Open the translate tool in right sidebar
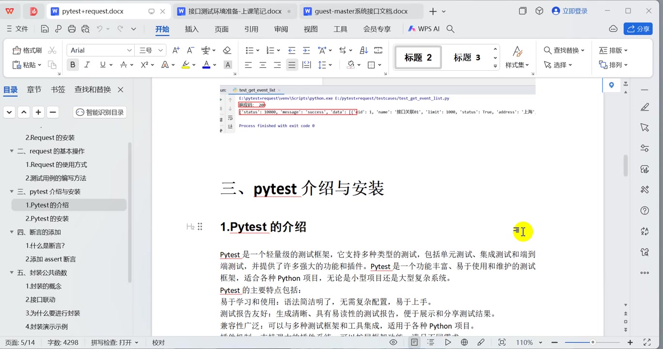The width and height of the screenshot is (663, 349). 645,231
